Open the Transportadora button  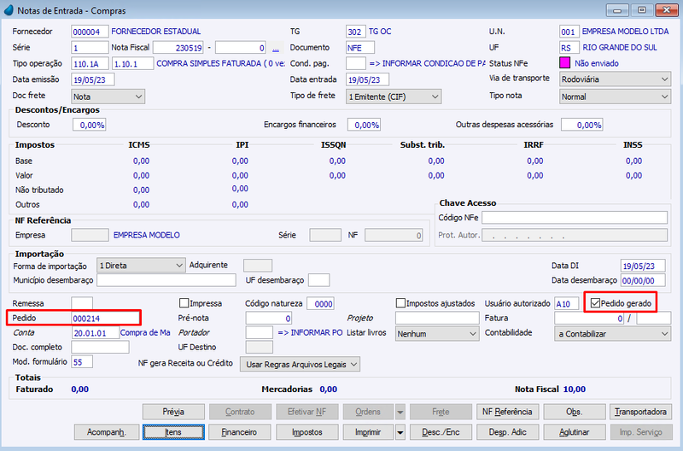point(641,412)
